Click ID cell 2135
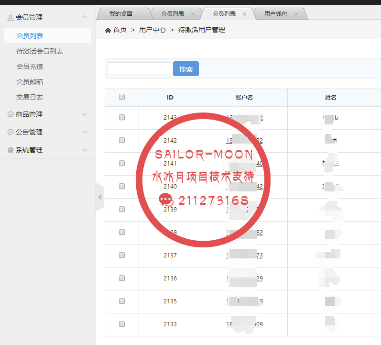Viewport: 381px width, 345px height. (170, 301)
